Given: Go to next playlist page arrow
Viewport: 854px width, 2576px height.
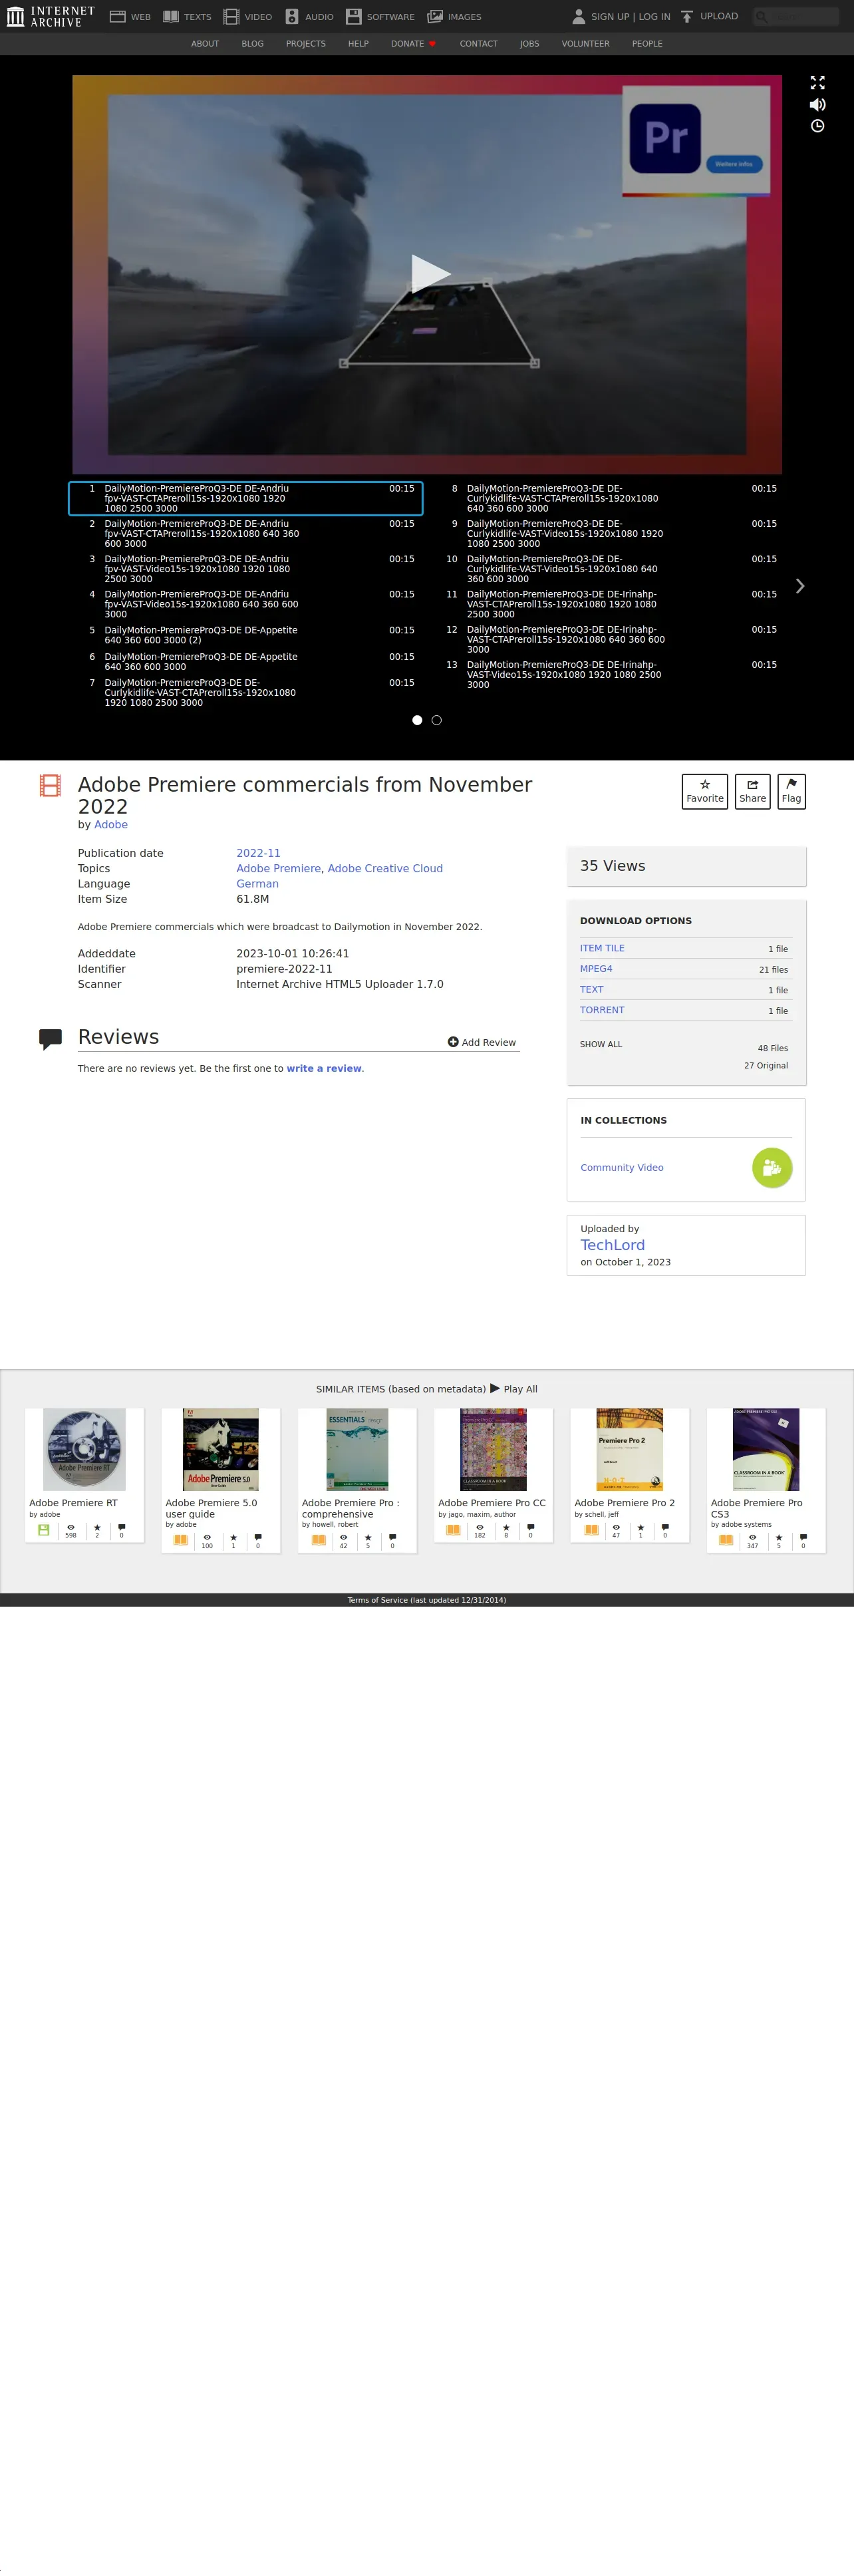Looking at the screenshot, I should pos(799,586).
